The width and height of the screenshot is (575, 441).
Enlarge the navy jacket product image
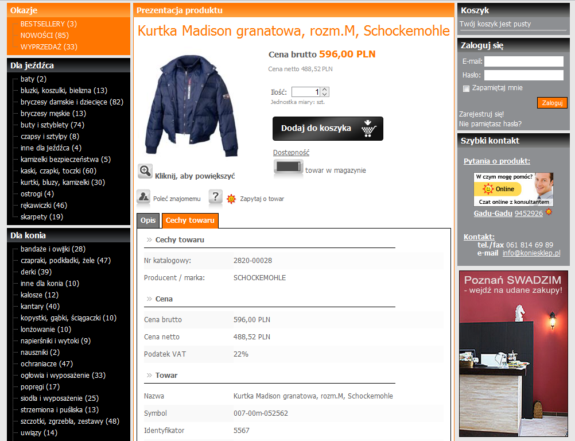[x=192, y=106]
